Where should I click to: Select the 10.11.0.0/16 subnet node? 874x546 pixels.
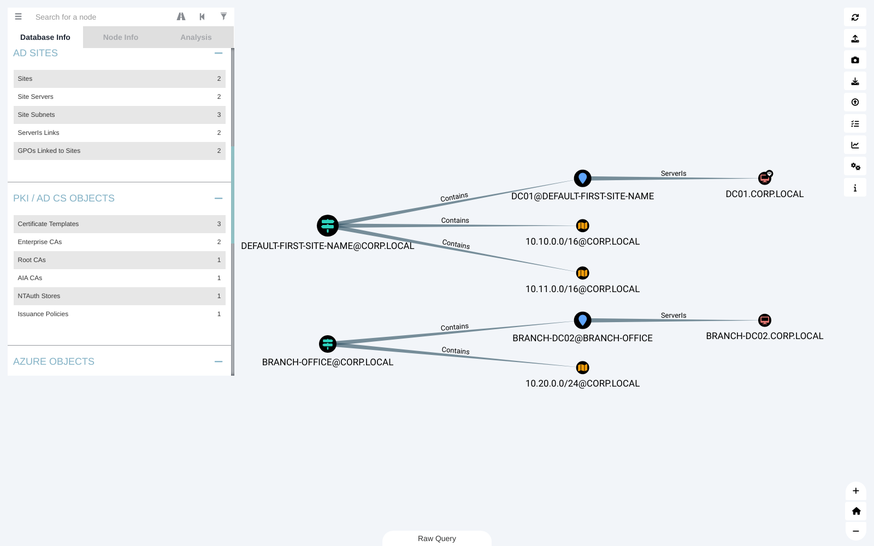(x=583, y=273)
